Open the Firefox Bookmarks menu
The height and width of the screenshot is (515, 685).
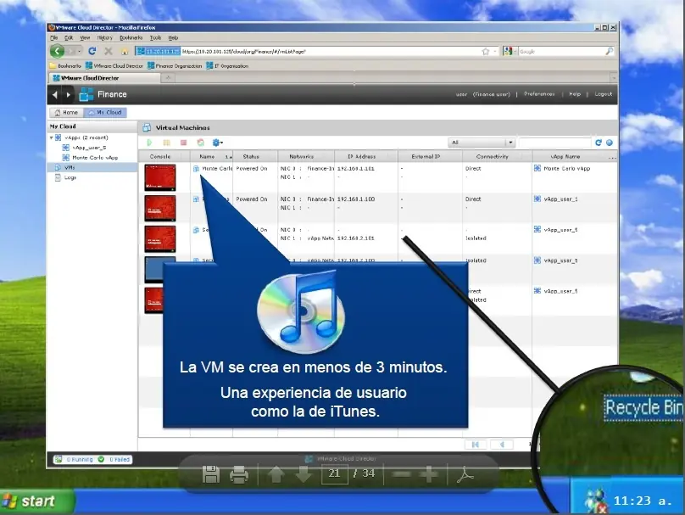[131, 38]
